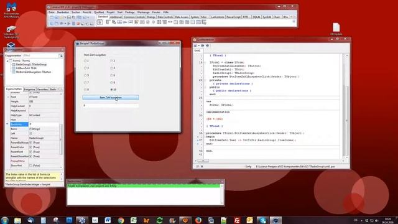This screenshot has height=224, width=398.
Task: Toggle the ParentColor True checkbox
Action: point(30,147)
